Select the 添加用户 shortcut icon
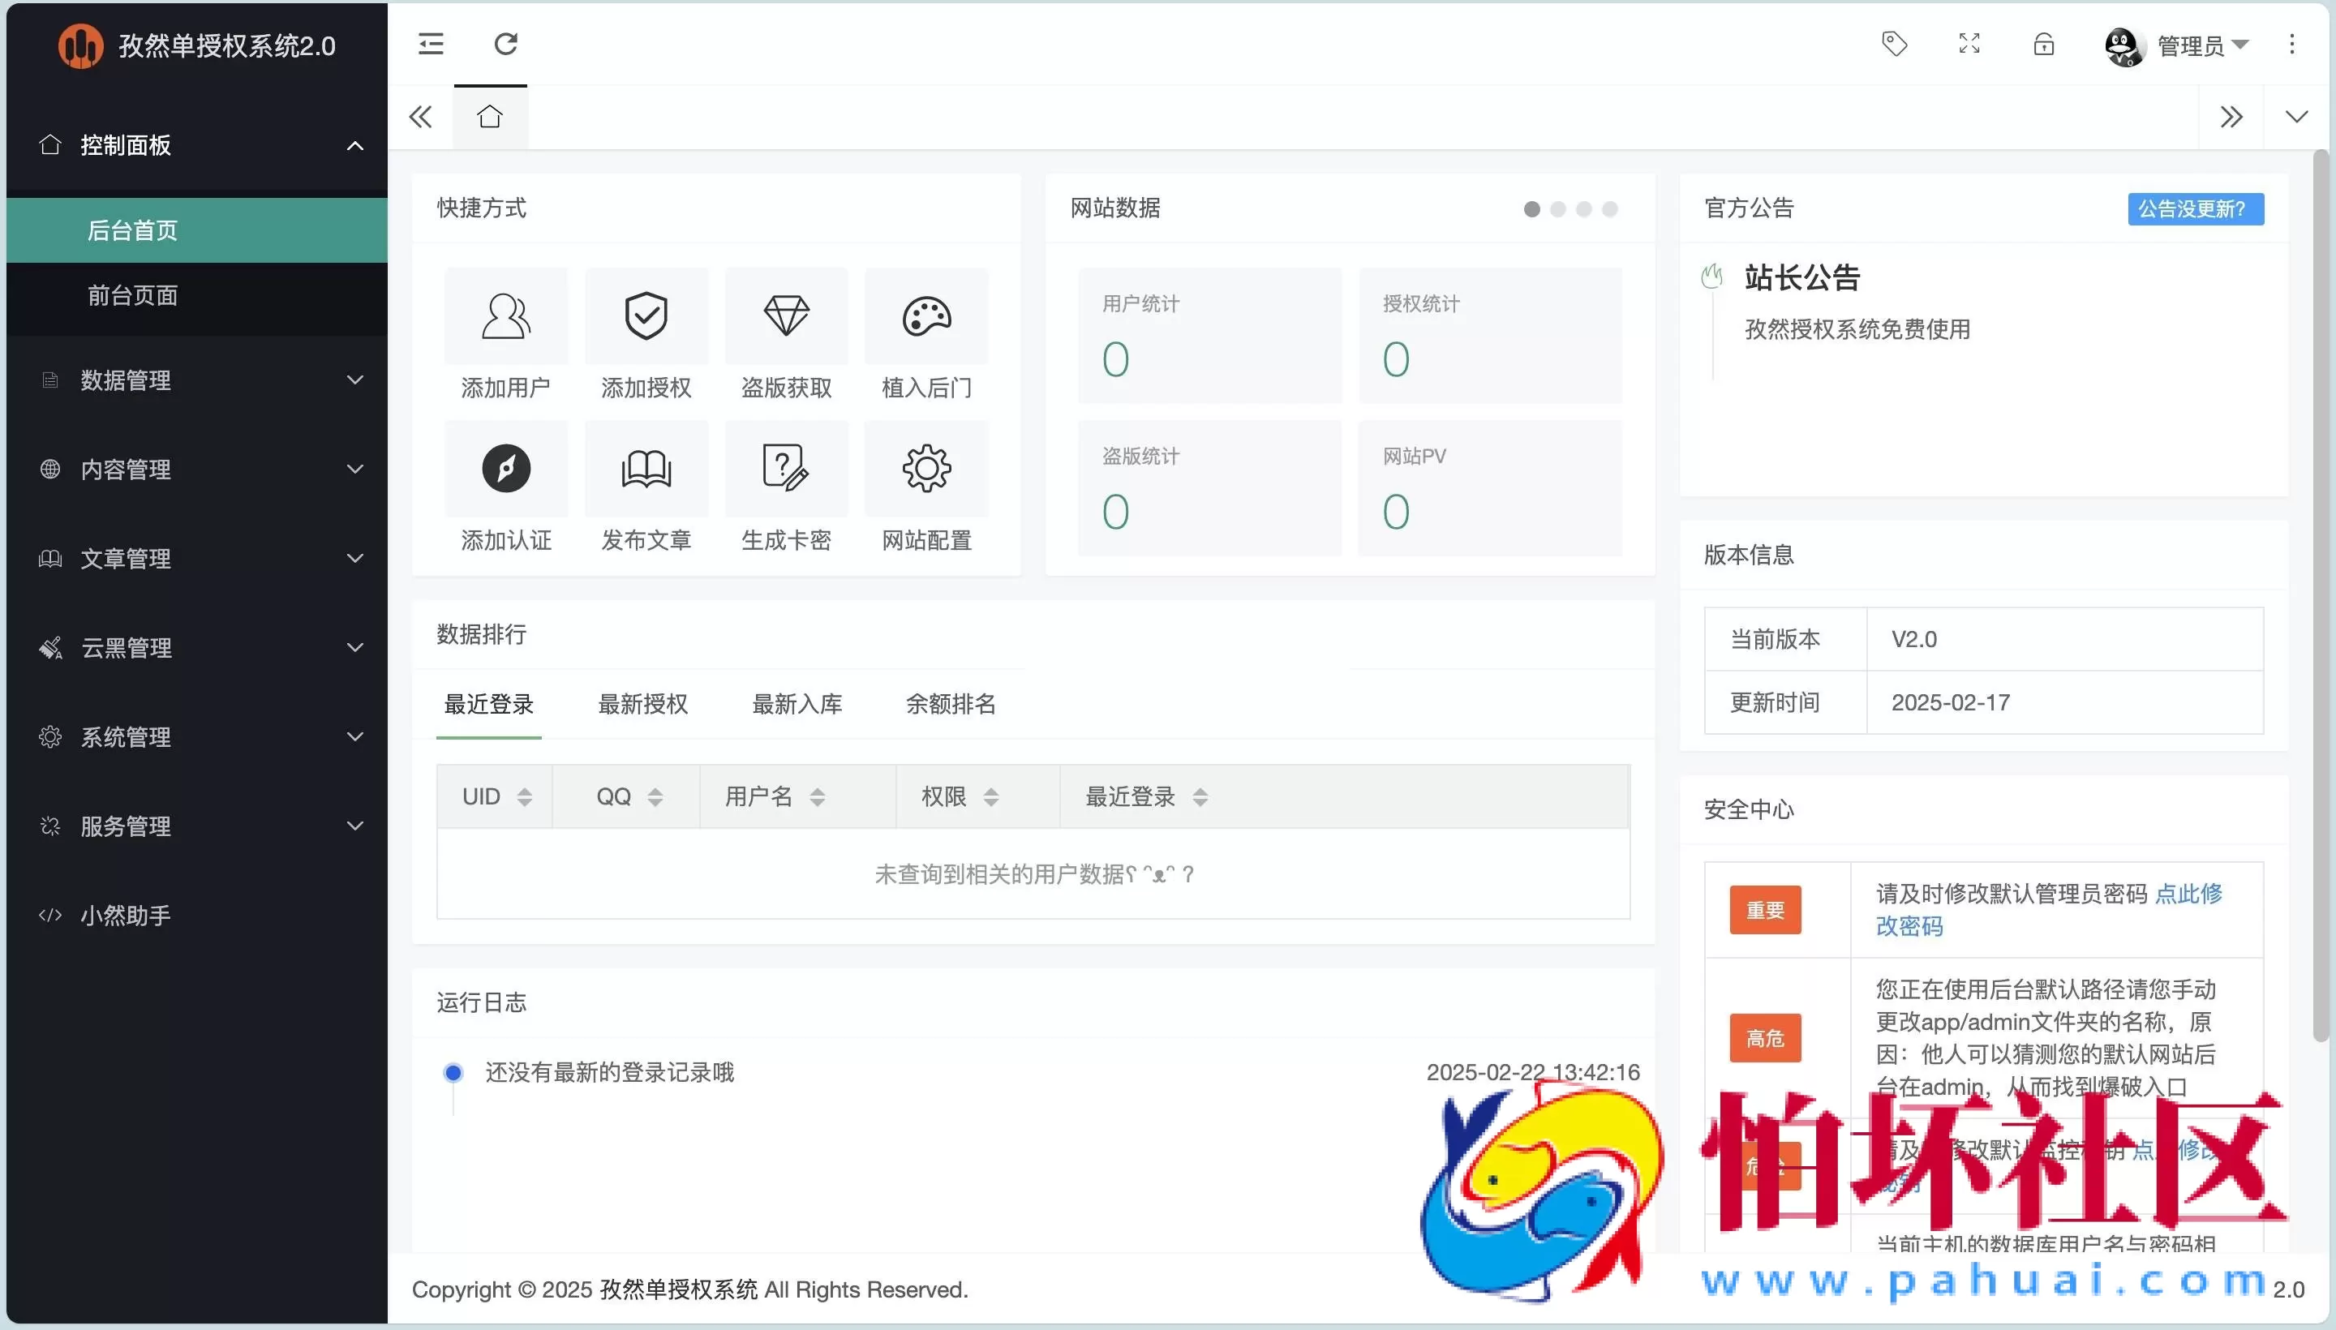 point(506,316)
